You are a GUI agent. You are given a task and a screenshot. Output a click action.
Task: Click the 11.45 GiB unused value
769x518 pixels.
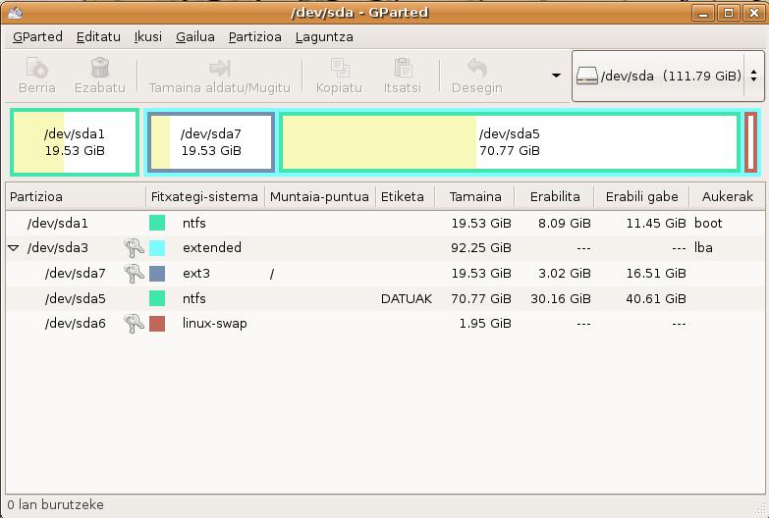656,223
